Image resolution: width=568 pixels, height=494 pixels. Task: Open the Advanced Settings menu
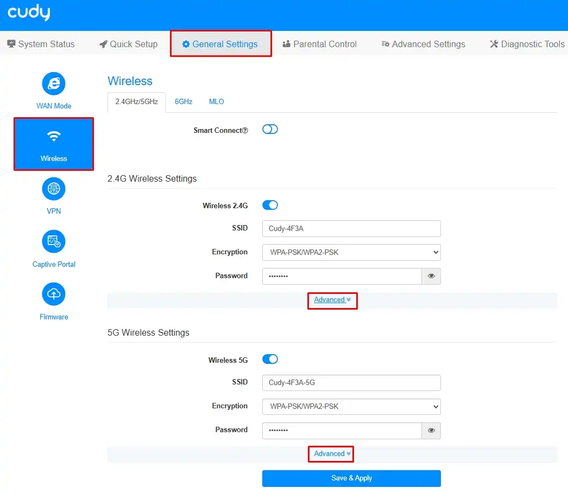(x=423, y=44)
